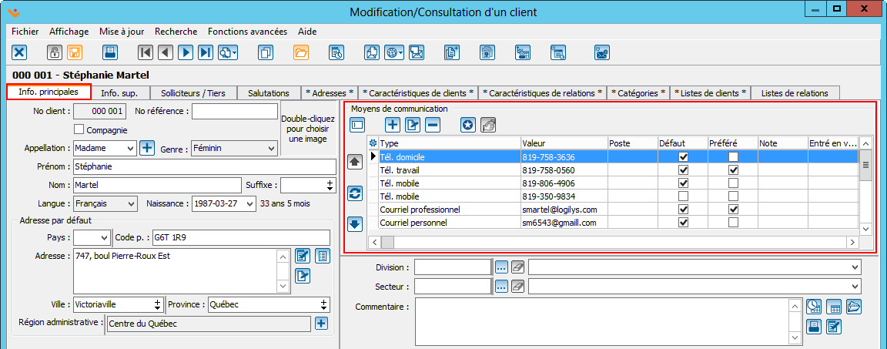Screen dimensions: 887x349
Task: Jump to the first client record
Action: pos(145,52)
